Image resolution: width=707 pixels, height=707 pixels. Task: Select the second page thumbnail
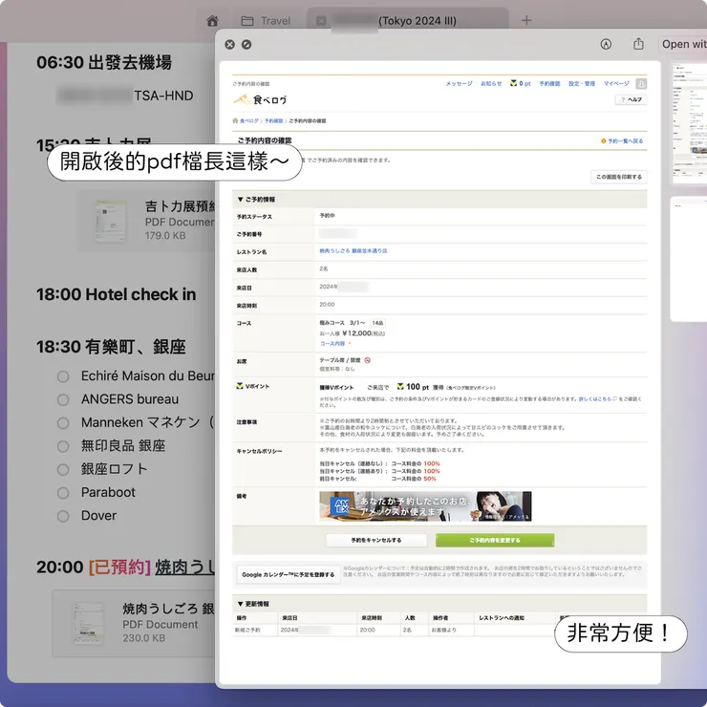[689, 259]
